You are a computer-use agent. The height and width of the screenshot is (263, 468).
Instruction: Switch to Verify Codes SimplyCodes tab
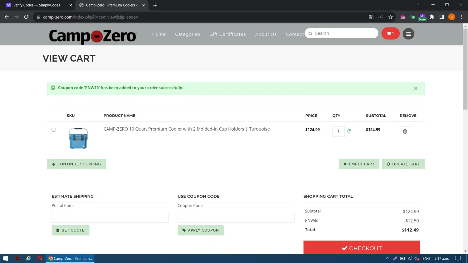(x=37, y=5)
